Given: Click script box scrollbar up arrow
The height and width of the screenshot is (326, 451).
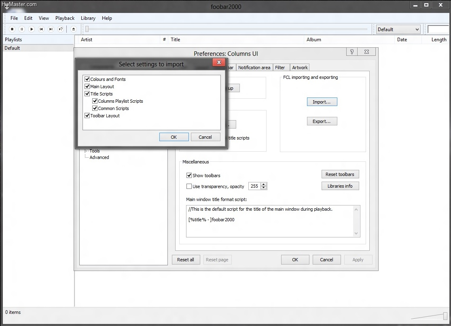Looking at the screenshot, I should (x=356, y=210).
